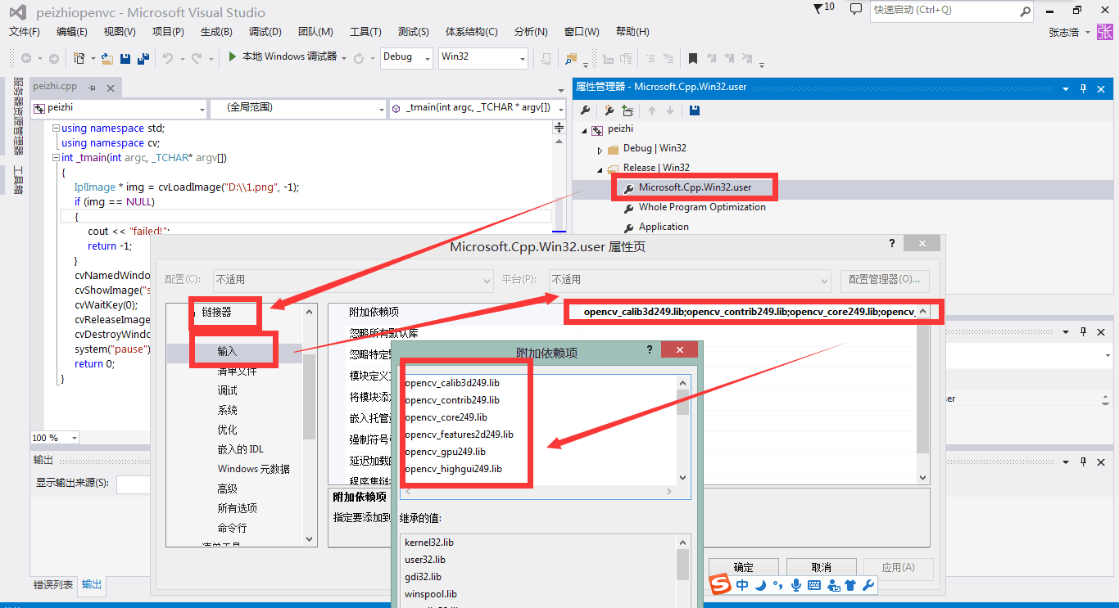Open the 调试(D) menu
The width and height of the screenshot is (1119, 608).
click(x=265, y=32)
